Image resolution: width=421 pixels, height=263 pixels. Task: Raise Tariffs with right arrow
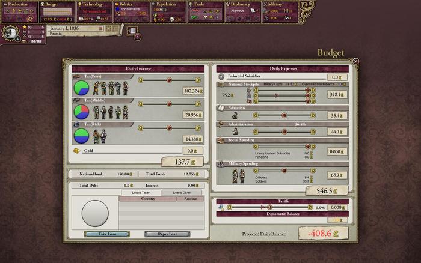tap(310, 207)
